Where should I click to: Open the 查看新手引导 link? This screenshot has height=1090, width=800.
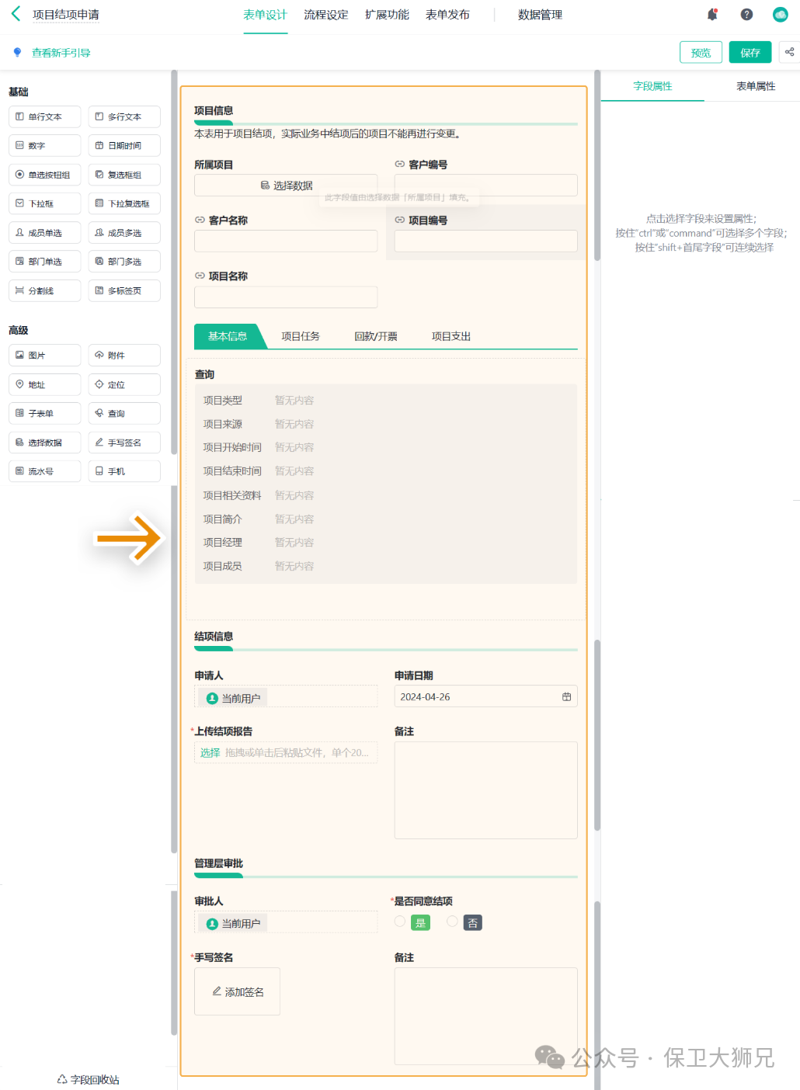pos(61,53)
